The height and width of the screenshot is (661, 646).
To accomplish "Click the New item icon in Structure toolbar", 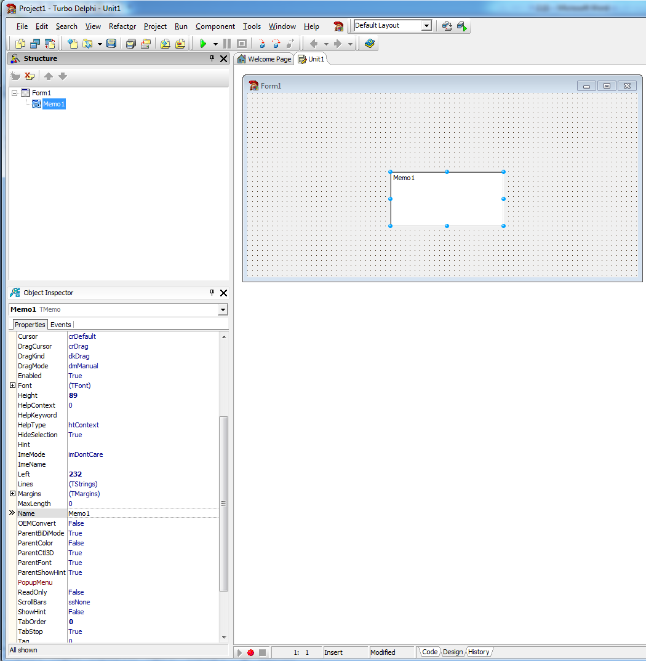I will point(15,76).
